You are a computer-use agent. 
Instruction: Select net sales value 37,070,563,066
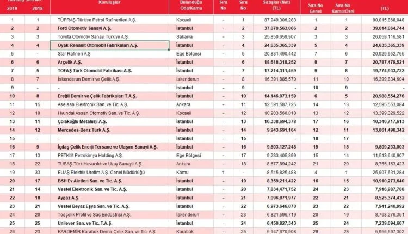(280, 28)
